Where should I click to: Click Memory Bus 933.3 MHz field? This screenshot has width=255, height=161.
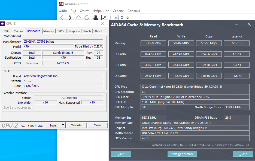[153, 118]
